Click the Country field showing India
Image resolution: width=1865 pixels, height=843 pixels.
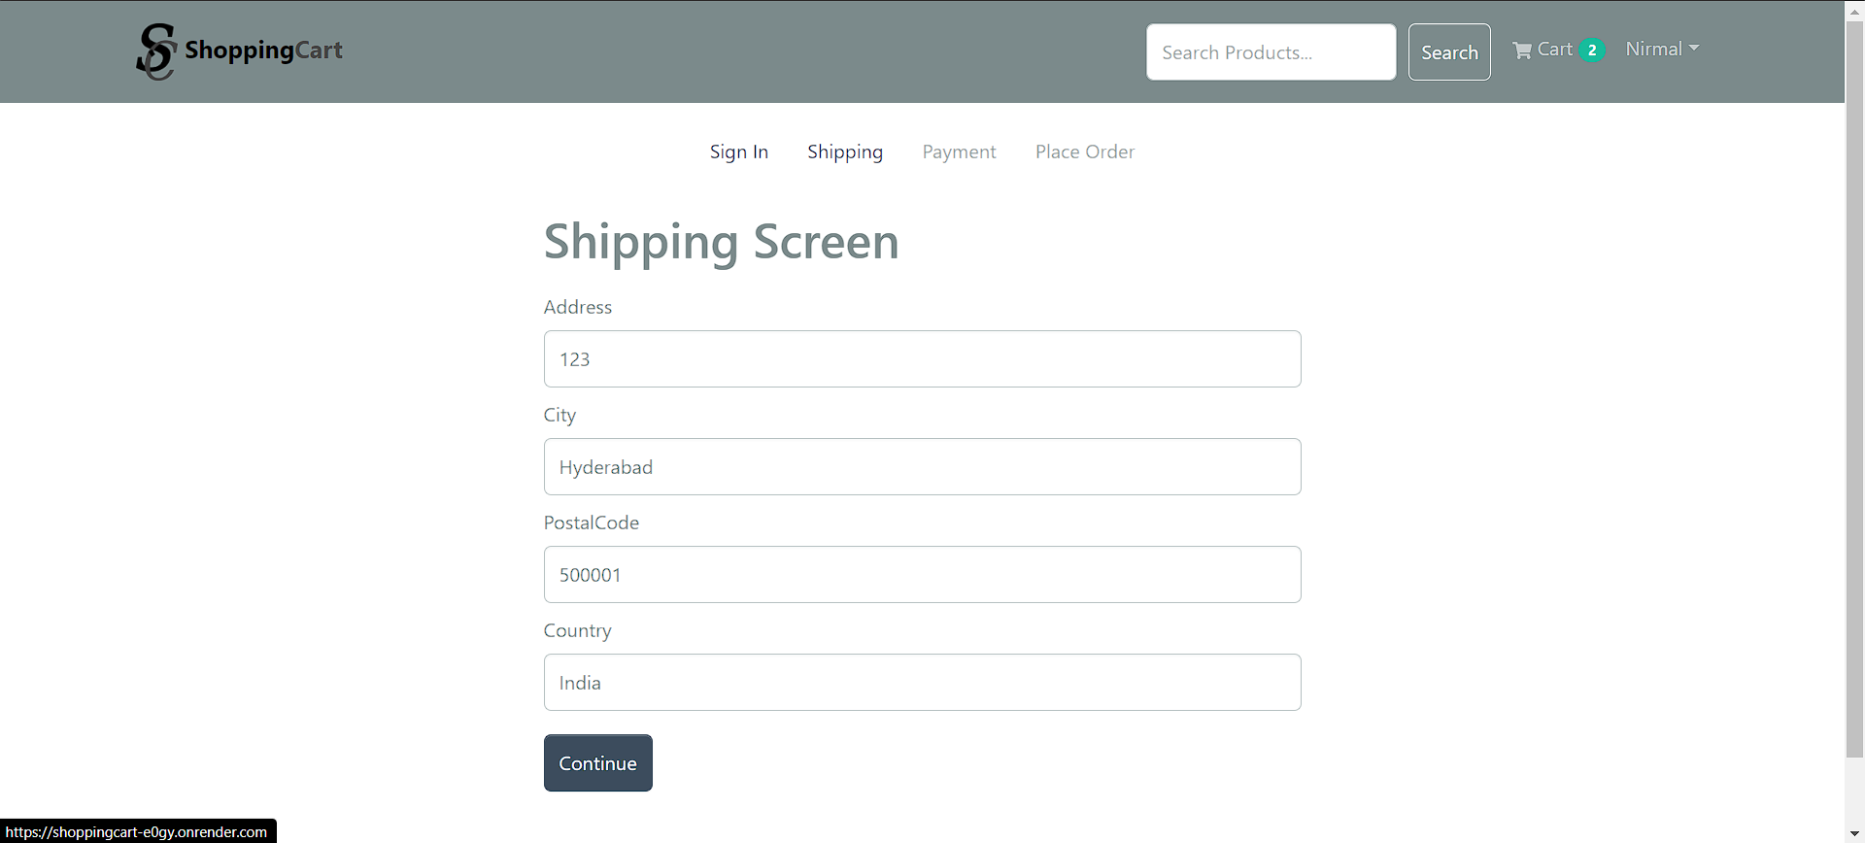click(x=922, y=683)
